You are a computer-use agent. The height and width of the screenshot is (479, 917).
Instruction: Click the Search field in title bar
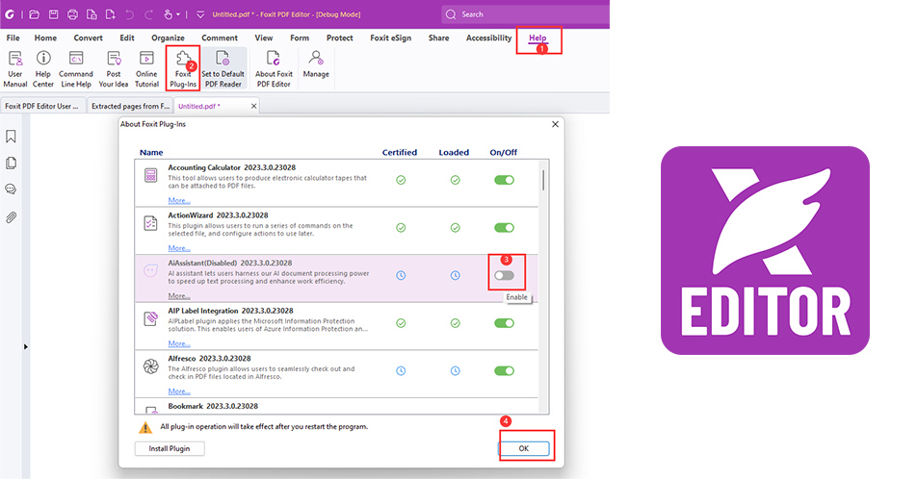(525, 14)
